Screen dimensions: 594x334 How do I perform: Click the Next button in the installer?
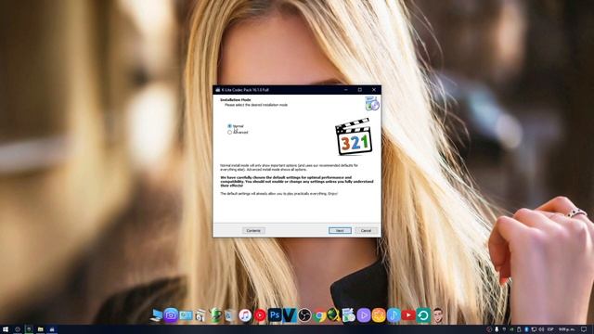point(340,230)
